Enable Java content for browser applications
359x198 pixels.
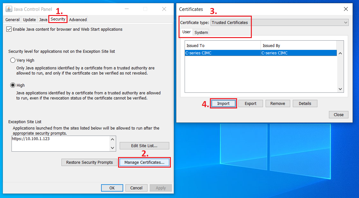tap(9, 29)
